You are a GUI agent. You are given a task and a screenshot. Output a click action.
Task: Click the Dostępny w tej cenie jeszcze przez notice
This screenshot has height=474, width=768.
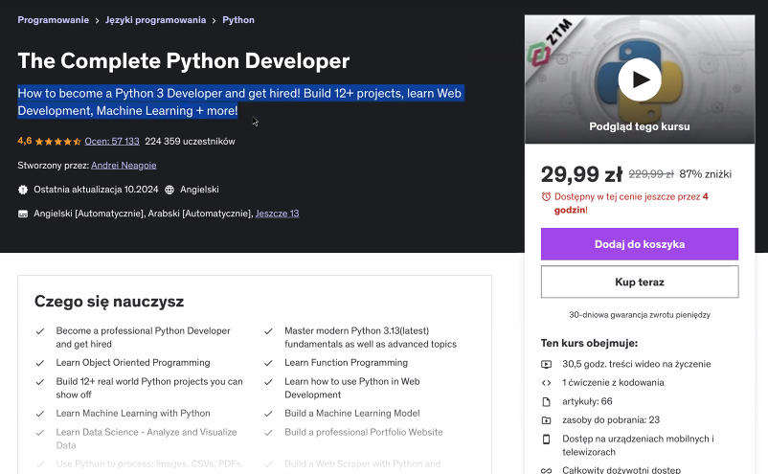coord(631,203)
